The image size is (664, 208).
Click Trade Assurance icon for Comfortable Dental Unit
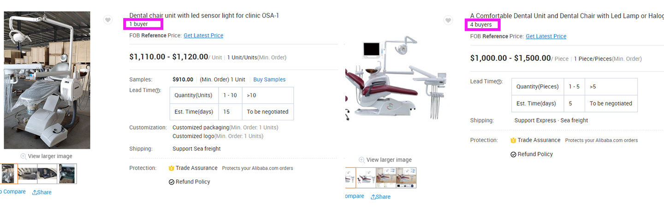(x=513, y=140)
